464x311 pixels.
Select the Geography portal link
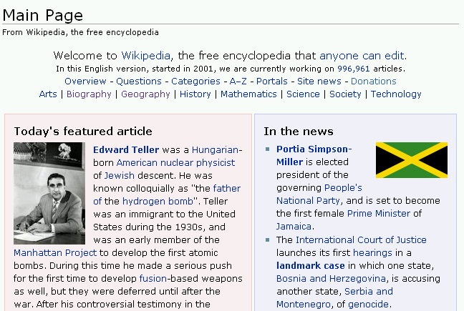pos(145,94)
